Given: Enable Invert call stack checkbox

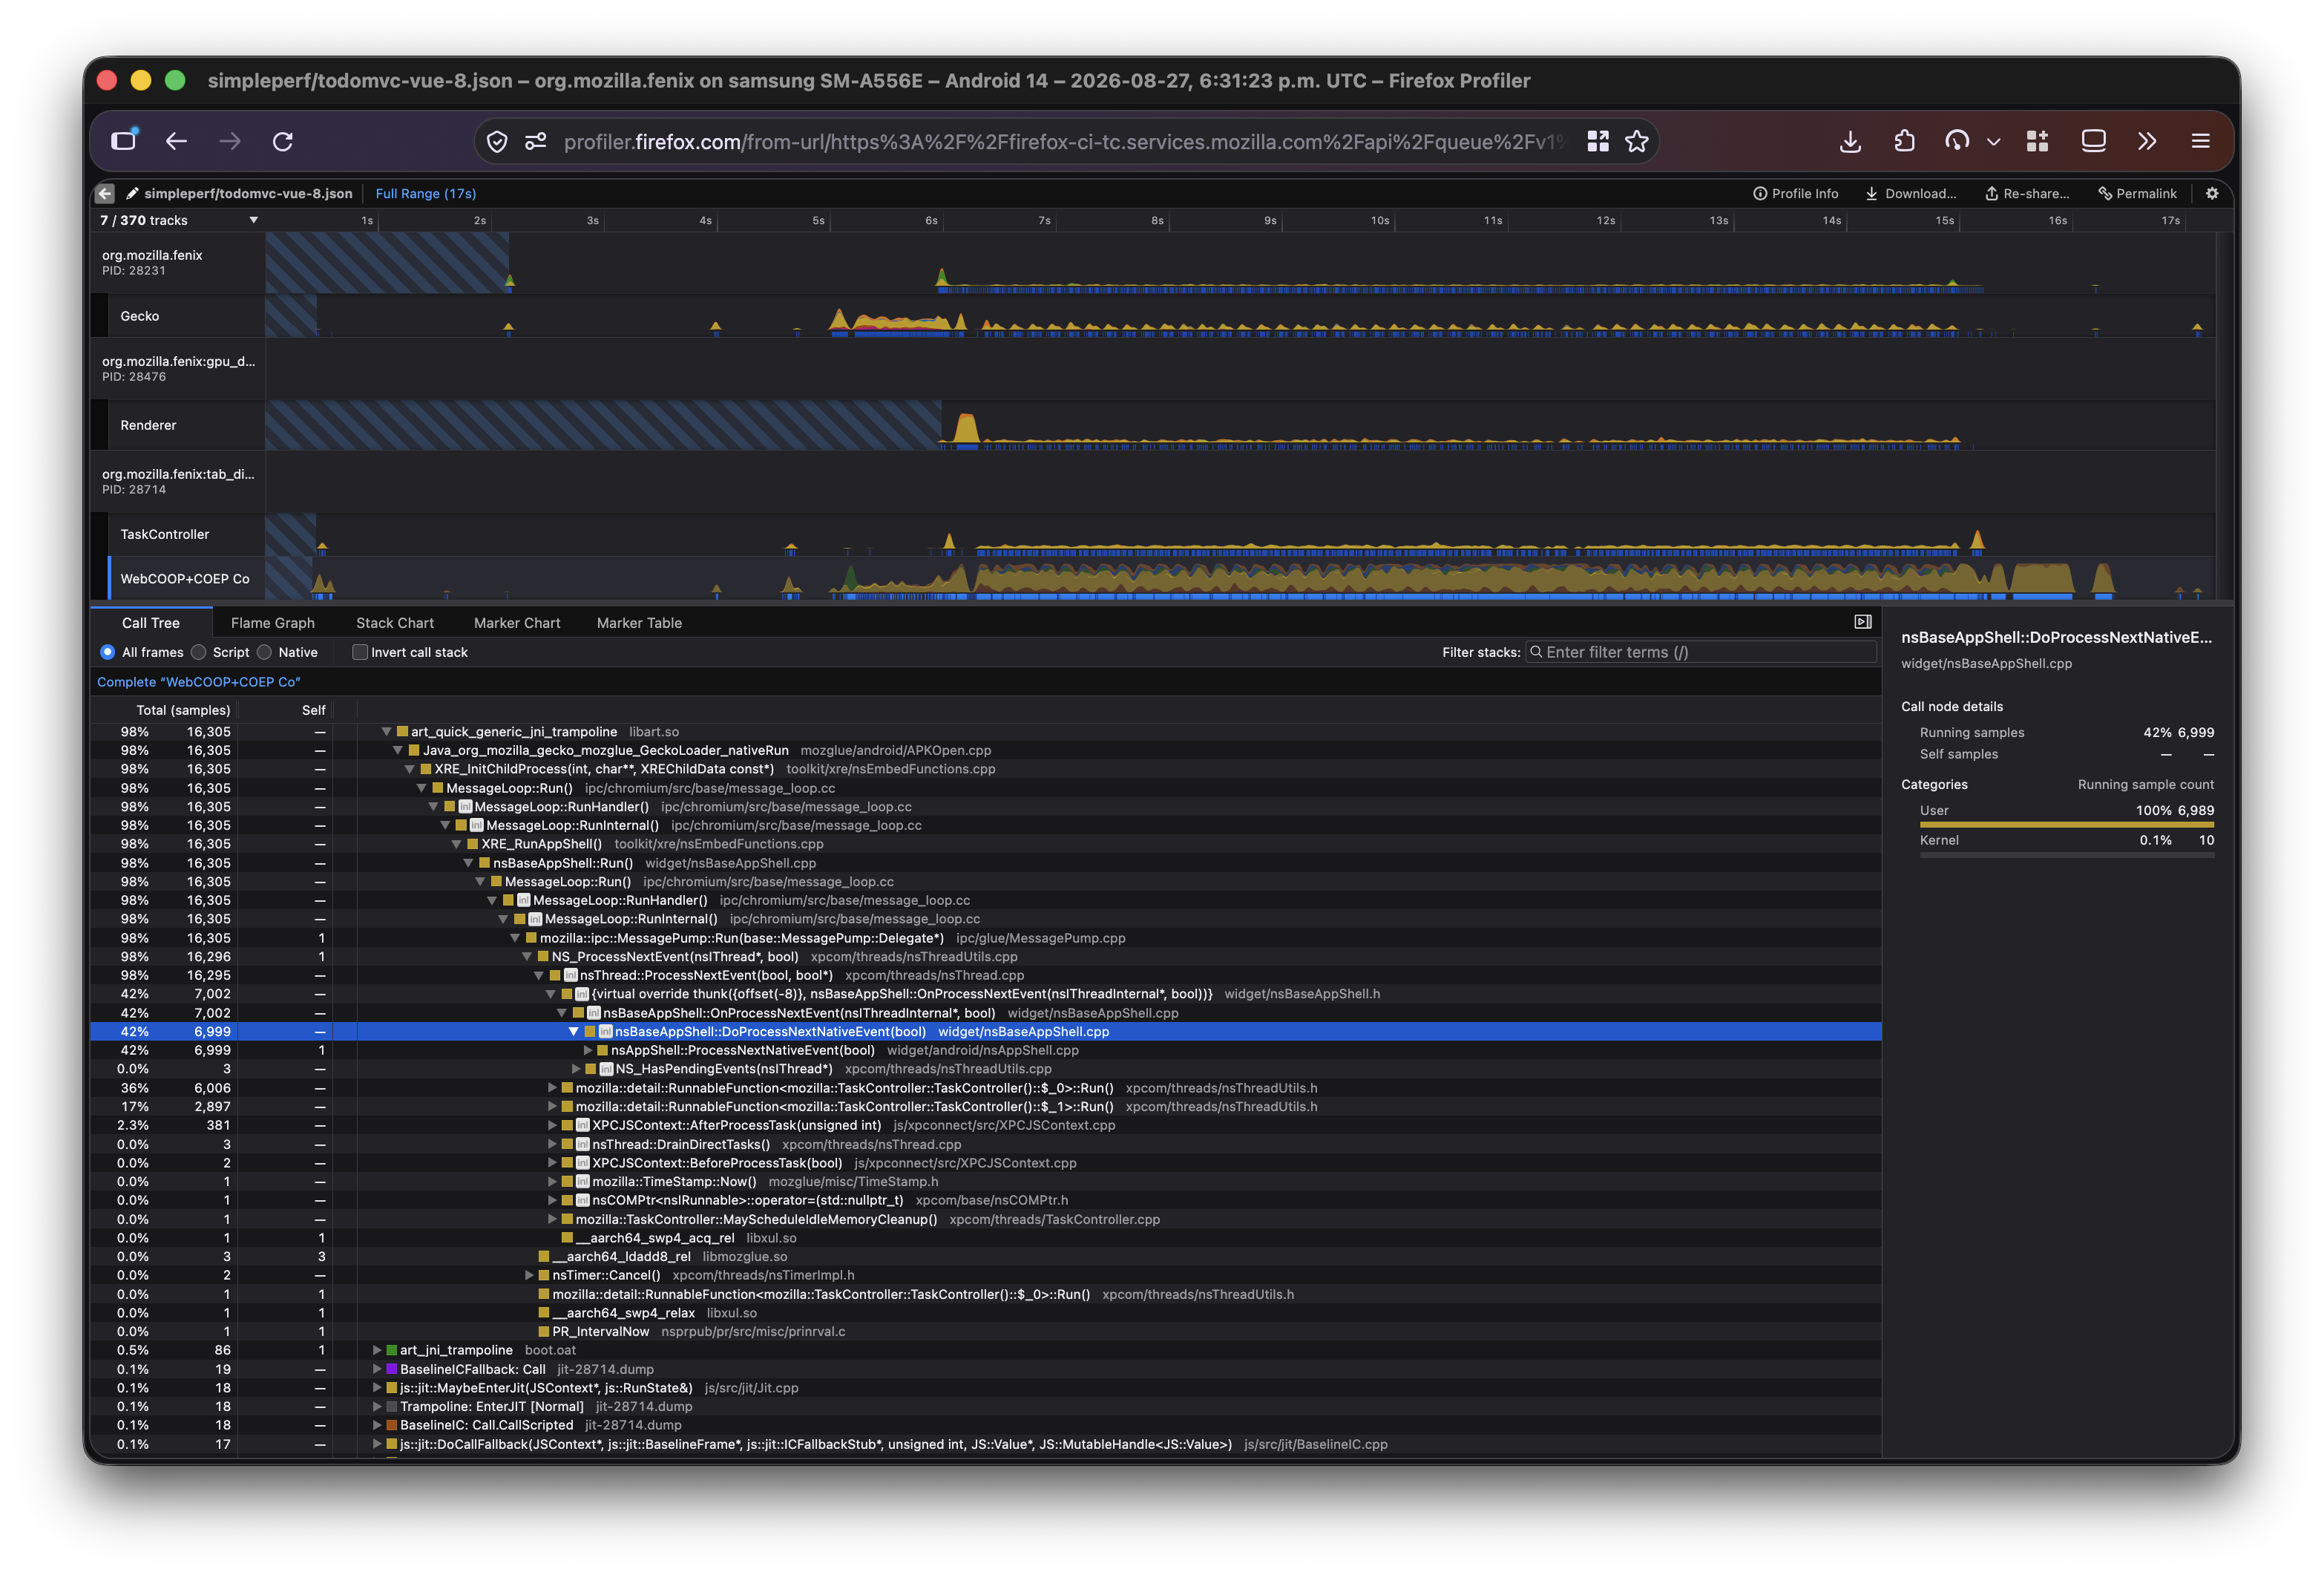Looking at the screenshot, I should coord(360,652).
